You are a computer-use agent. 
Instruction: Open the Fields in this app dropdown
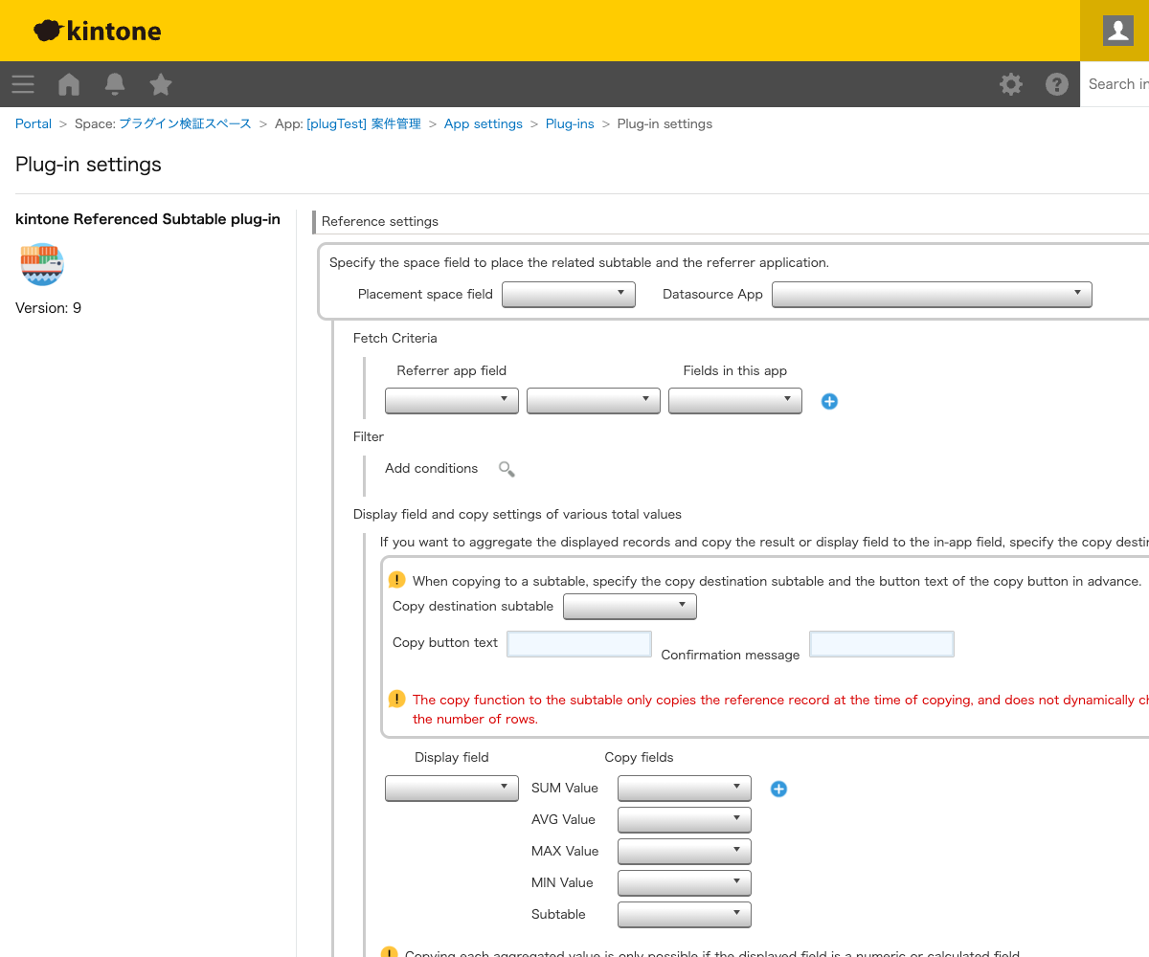point(735,401)
